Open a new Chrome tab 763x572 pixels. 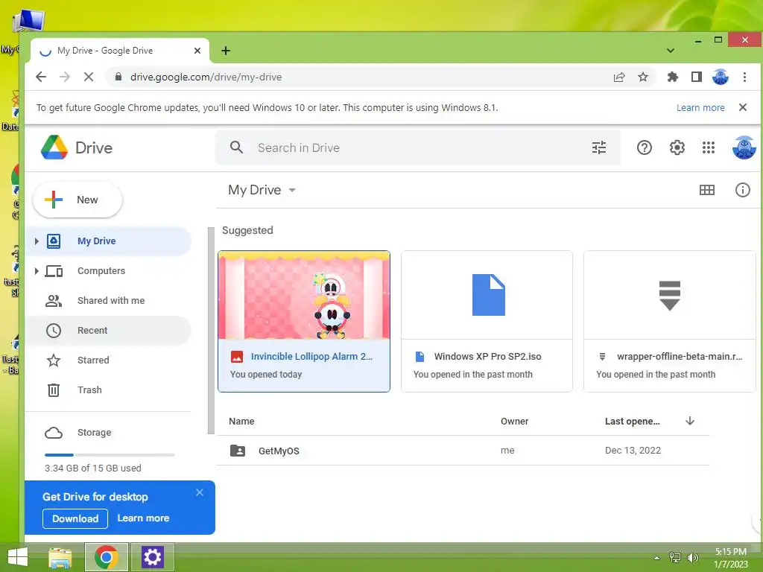pyautogui.click(x=226, y=51)
